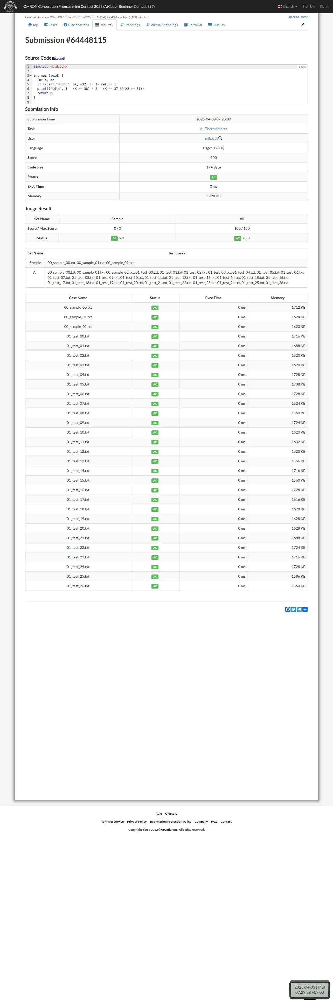Click AC badge for 01_test_15.txt
This screenshot has height=1000, width=333.
155,481
